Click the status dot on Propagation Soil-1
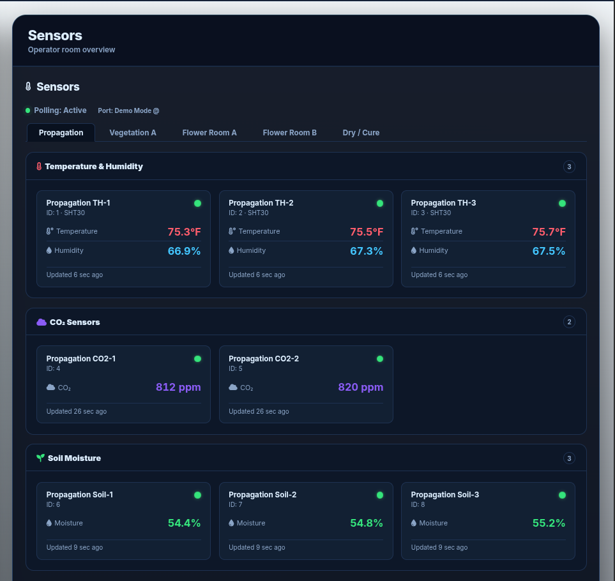Viewport: 615px width, 581px height. tap(198, 495)
